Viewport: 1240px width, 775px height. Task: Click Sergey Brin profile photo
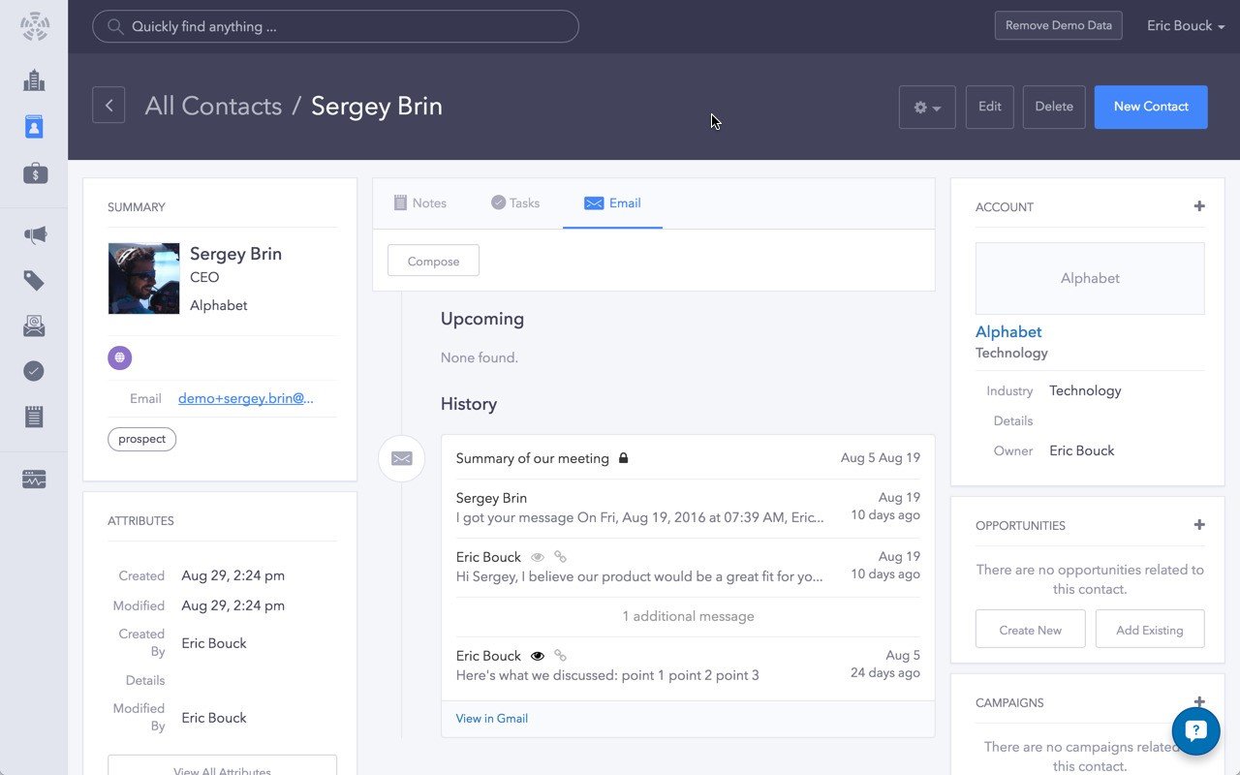[x=143, y=278]
